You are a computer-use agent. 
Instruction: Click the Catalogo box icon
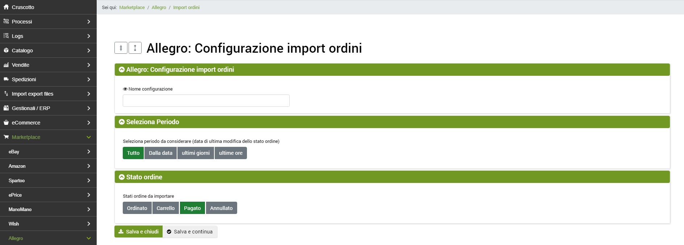(6, 51)
